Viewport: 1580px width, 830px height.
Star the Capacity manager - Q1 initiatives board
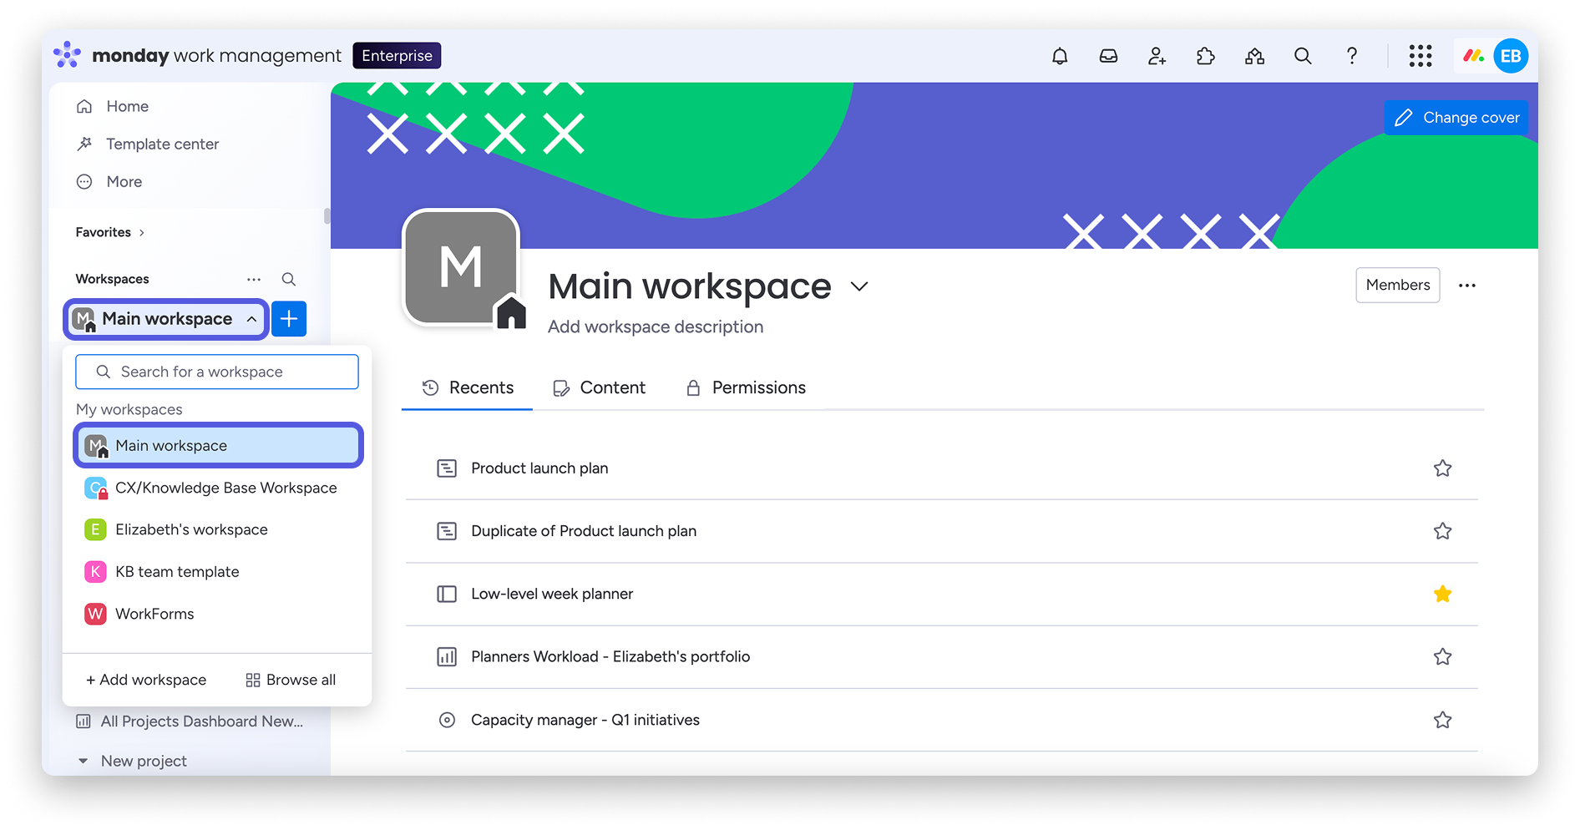[x=1442, y=720]
